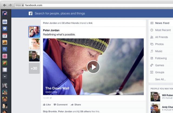Screen dimensions: 173x113
Task: Show the +30 other friends tile
Action: [34, 68]
